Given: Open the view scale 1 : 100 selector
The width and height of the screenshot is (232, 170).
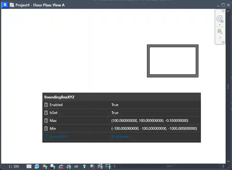Looking at the screenshot, I should pyautogui.click(x=14, y=166).
